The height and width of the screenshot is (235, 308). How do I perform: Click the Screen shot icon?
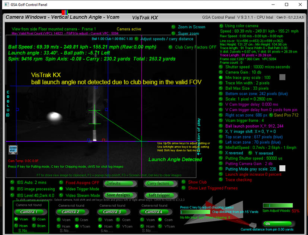[x=13, y=150]
